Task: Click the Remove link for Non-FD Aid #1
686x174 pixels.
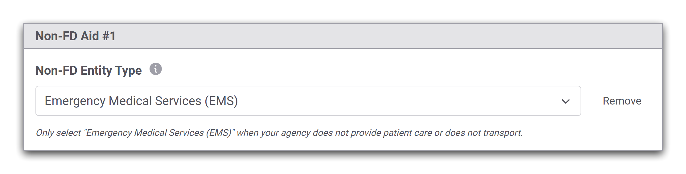Action: click(622, 101)
